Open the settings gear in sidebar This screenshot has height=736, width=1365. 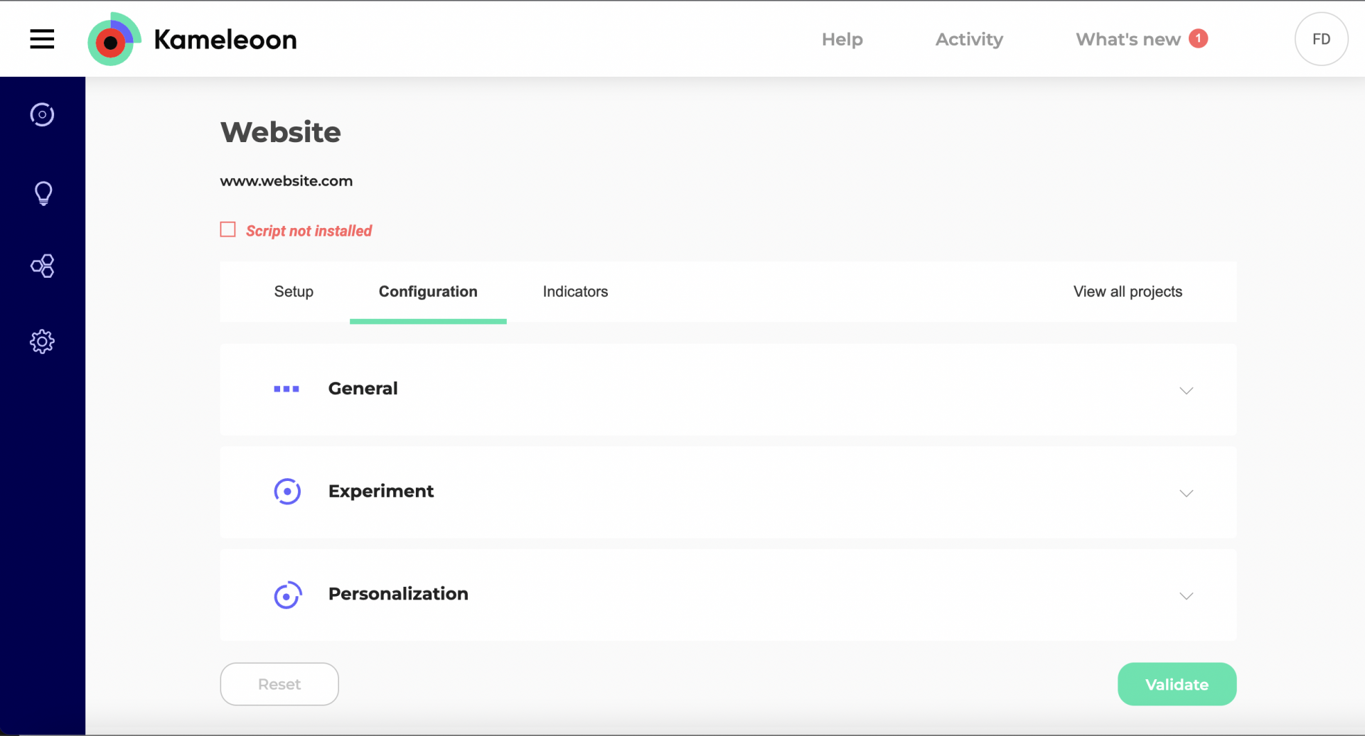(x=42, y=342)
